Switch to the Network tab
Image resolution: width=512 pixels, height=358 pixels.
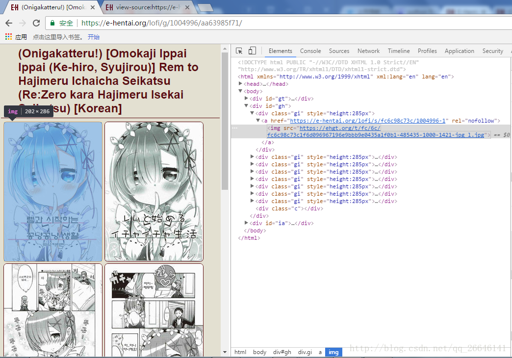click(x=368, y=51)
